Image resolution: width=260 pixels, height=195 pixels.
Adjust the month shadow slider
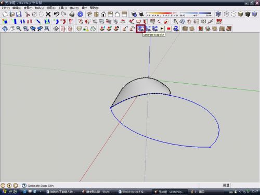click(x=162, y=14)
